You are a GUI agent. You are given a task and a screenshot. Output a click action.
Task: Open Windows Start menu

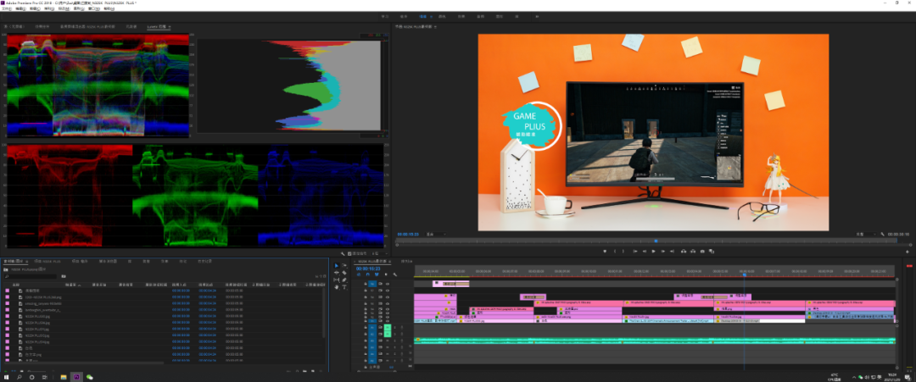6,377
